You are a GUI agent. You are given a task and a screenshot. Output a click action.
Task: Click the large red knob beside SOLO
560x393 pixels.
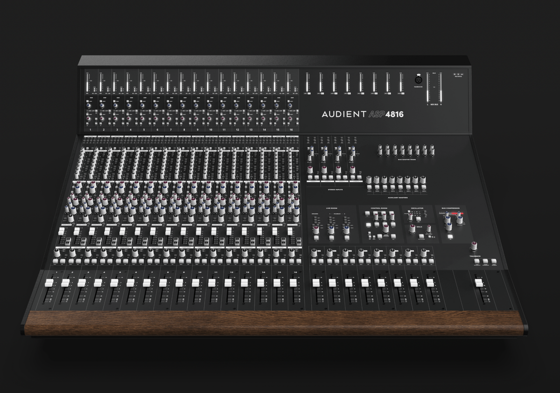412,228
